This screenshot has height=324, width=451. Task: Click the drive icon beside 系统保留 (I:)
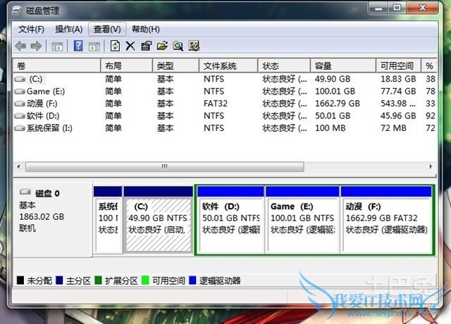click(x=20, y=128)
